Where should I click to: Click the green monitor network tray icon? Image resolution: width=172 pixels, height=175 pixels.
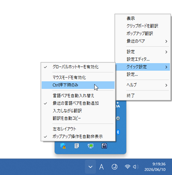[90, 146]
